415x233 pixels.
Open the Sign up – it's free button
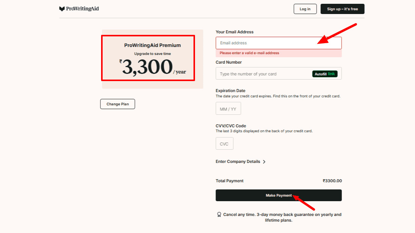342,9
